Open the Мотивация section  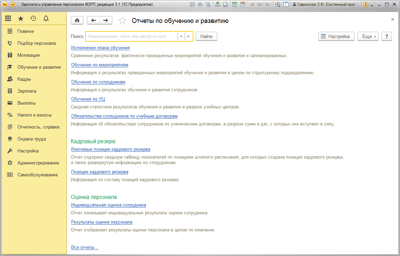tap(34, 55)
